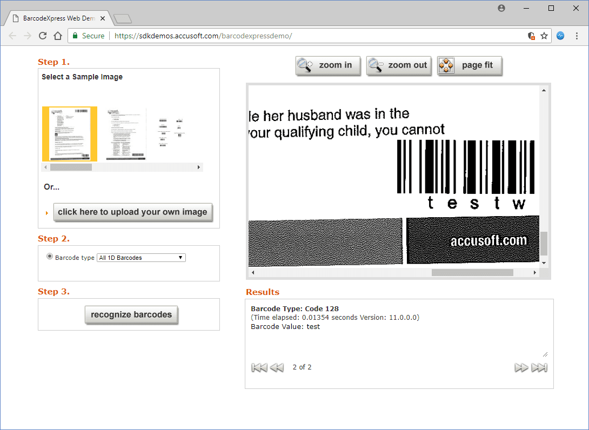Select the first highlighted sample image thumbnail
This screenshot has height=430, width=589.
[70, 134]
